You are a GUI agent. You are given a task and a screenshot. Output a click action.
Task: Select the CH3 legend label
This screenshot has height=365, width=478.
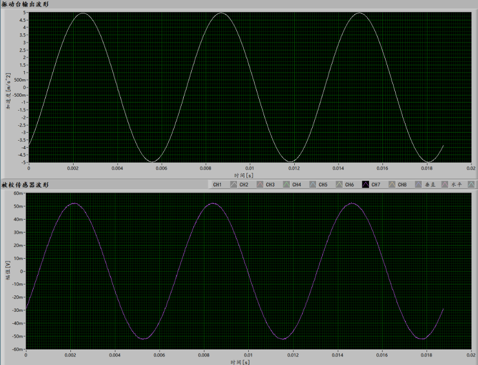[270, 185]
